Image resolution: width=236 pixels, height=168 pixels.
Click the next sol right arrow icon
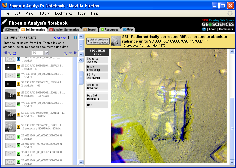point(75,53)
